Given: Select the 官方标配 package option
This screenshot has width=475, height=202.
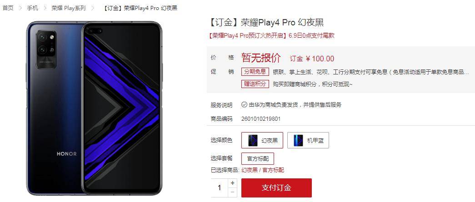Looking at the screenshot, I should tap(258, 159).
